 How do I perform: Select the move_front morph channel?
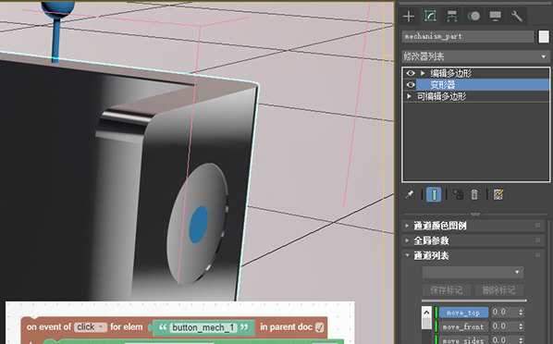click(463, 326)
